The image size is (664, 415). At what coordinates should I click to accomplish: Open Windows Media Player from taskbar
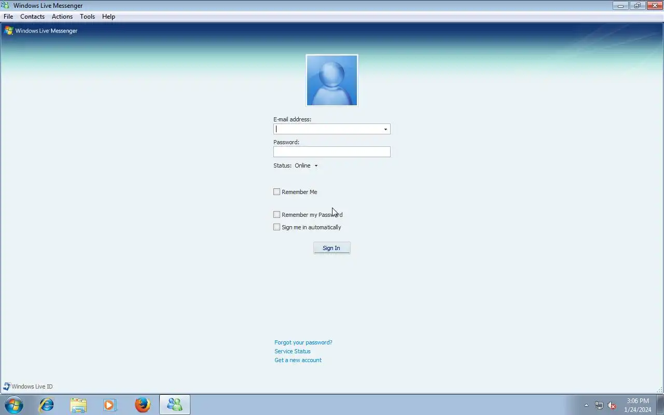coord(110,405)
